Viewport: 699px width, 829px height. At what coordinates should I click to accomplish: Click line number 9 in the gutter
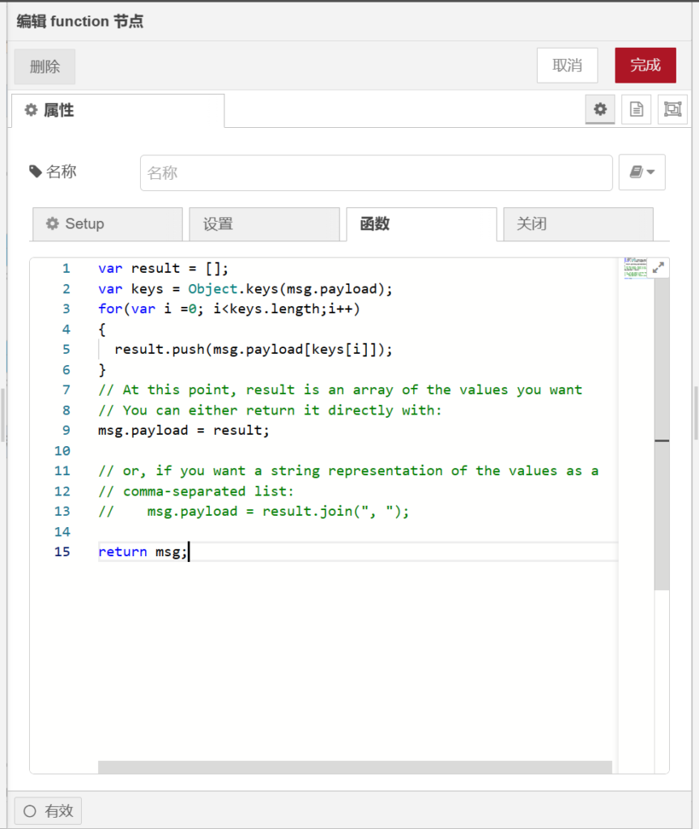(66, 431)
